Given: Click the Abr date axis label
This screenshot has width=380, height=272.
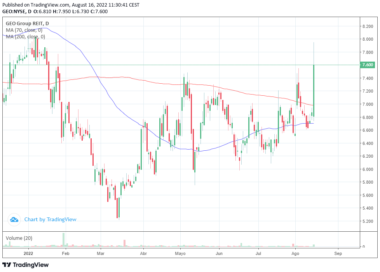Looking at the screenshot, I should (x=143, y=253).
